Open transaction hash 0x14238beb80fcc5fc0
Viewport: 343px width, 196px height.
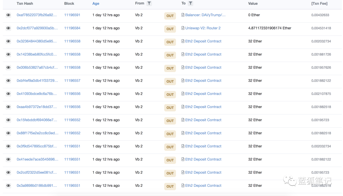pos(37,54)
